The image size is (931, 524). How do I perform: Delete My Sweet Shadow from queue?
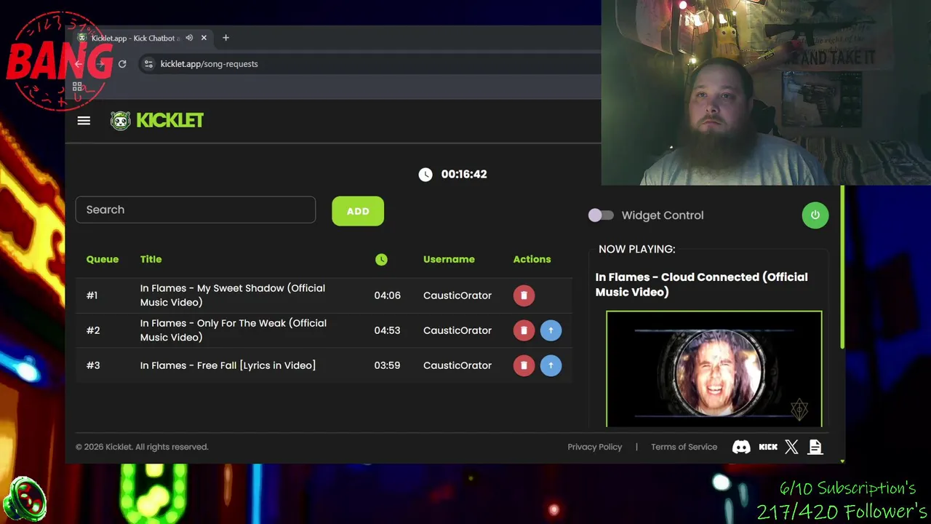[x=524, y=295]
